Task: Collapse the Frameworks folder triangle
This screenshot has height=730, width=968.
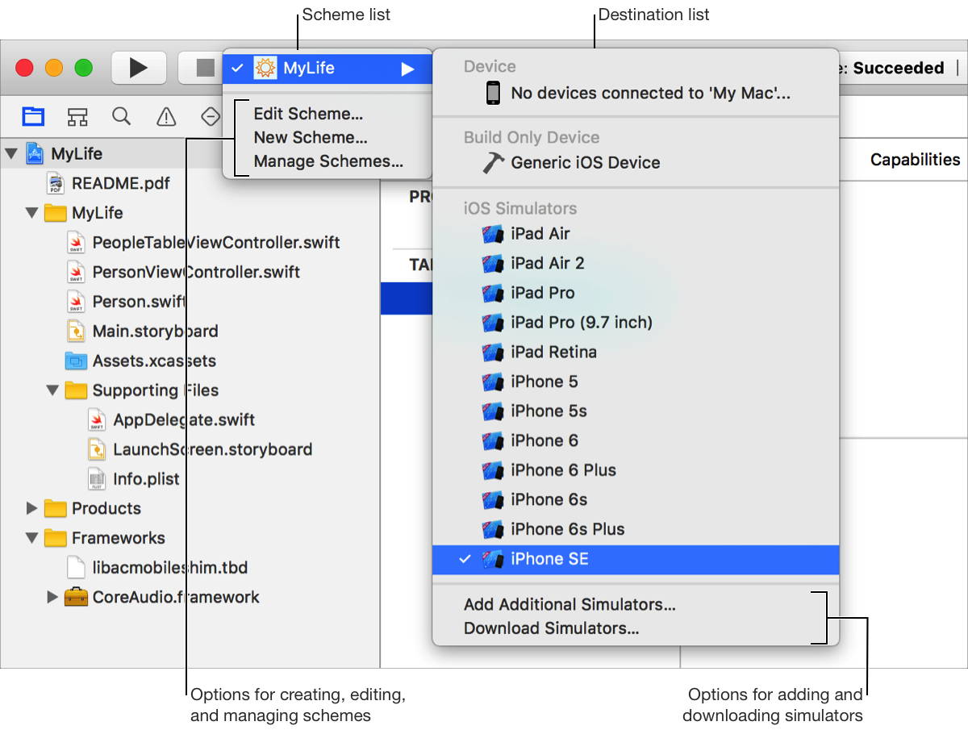Action: [x=31, y=538]
